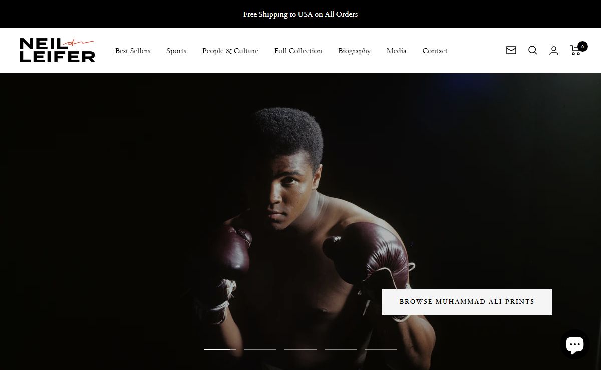Open the search magnifier icon
The height and width of the screenshot is (370, 601).
532,50
